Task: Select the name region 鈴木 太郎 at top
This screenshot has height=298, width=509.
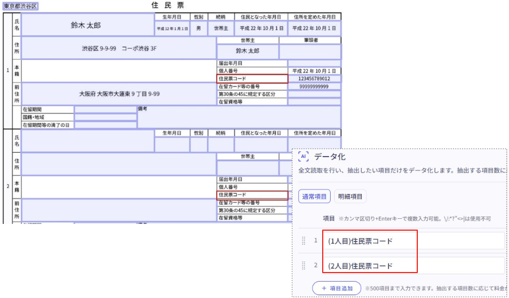Action: pyautogui.click(x=87, y=25)
